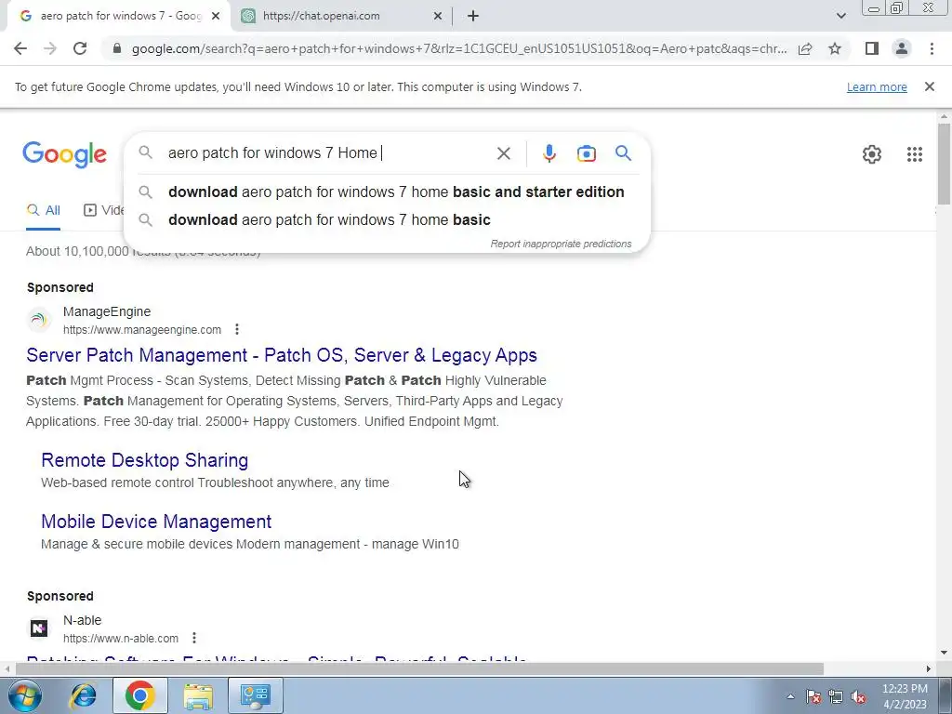Image resolution: width=952 pixels, height=714 pixels.
Task: Open N-able ad options three dots
Action: click(194, 638)
